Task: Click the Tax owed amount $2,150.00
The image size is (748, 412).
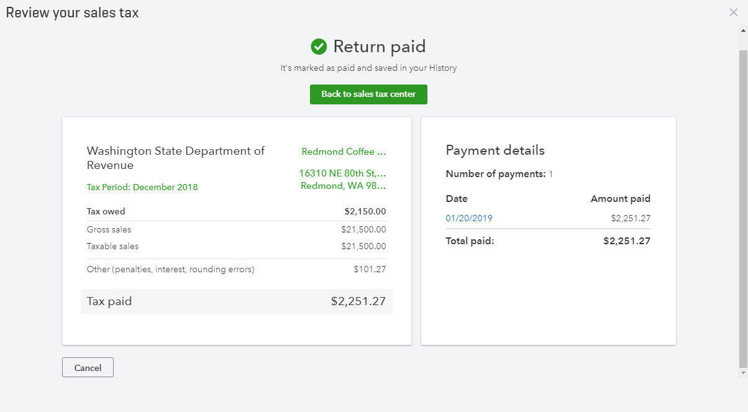Action: [x=365, y=211]
